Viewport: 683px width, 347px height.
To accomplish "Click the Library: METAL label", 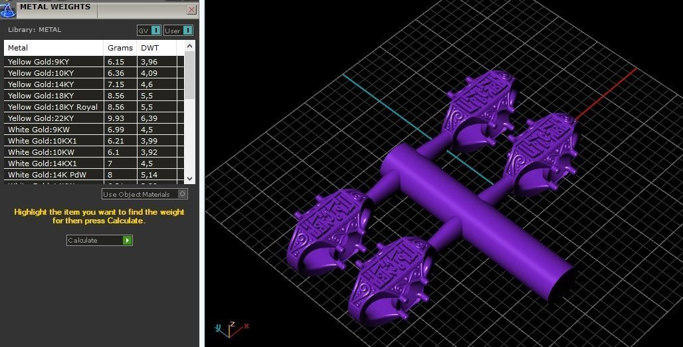I will point(35,30).
